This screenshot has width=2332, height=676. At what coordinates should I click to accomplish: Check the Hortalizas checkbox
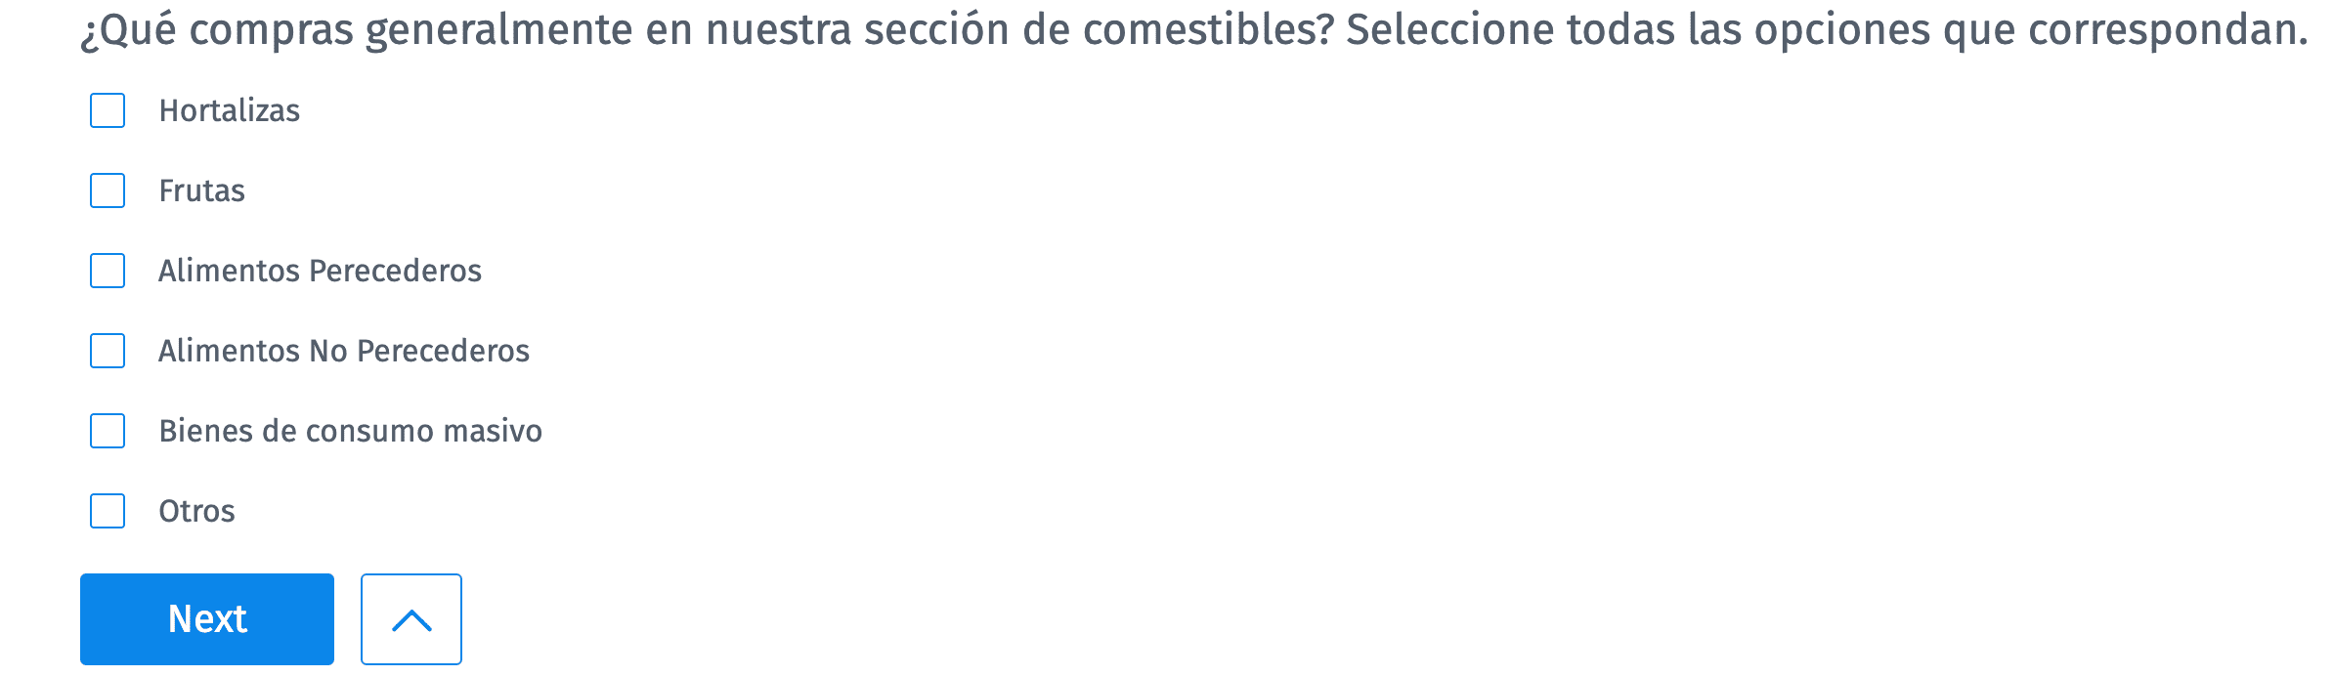tap(108, 110)
